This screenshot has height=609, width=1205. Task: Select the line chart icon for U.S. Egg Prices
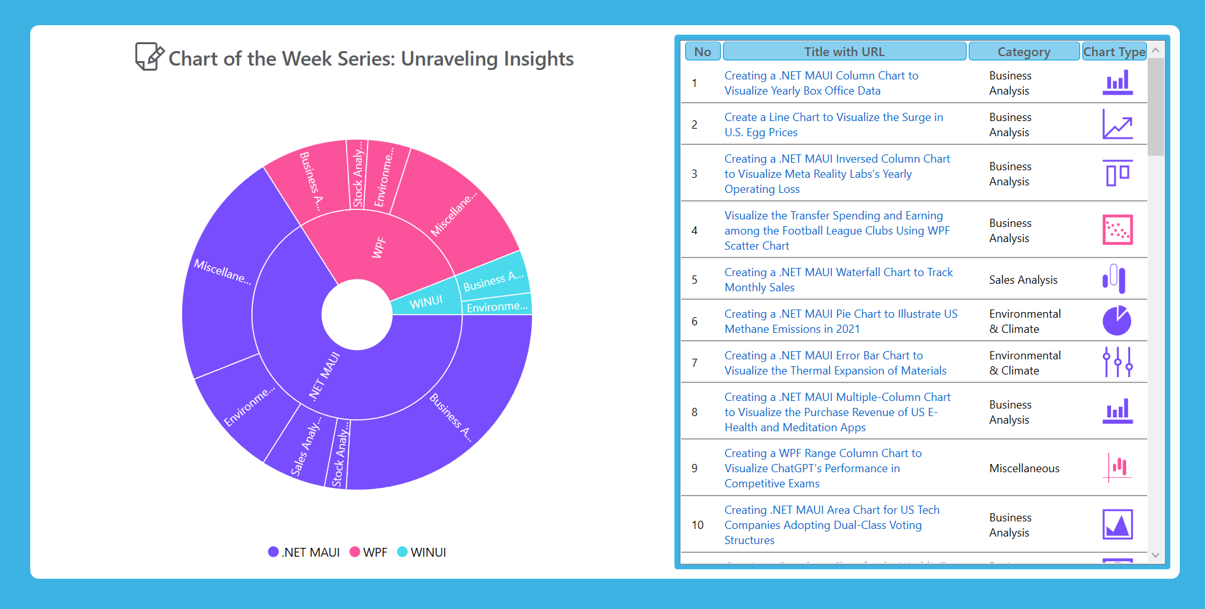pyautogui.click(x=1117, y=124)
